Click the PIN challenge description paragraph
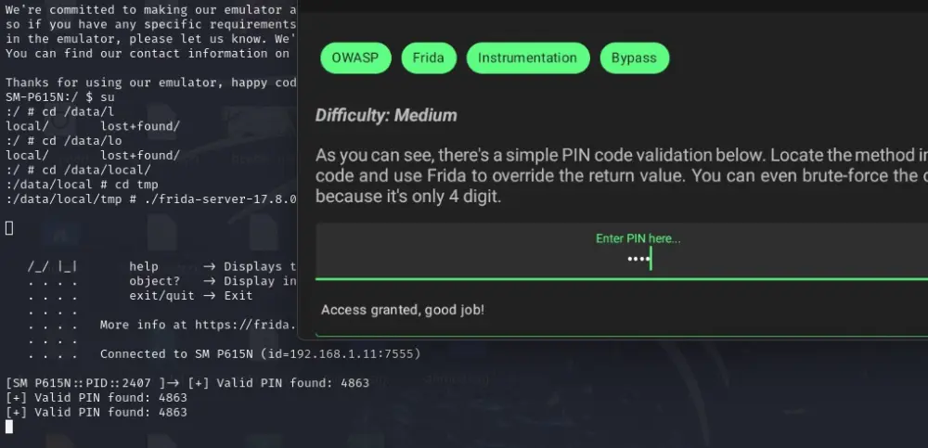This screenshot has height=448, width=928. click(x=622, y=175)
